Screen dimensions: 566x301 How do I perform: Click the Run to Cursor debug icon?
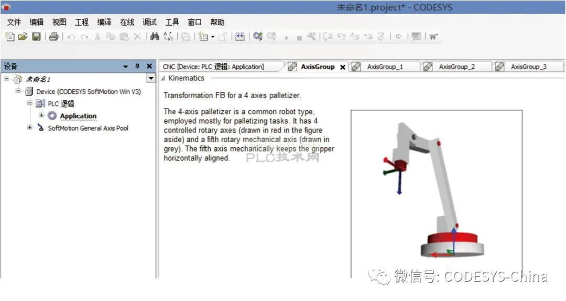tap(368, 37)
